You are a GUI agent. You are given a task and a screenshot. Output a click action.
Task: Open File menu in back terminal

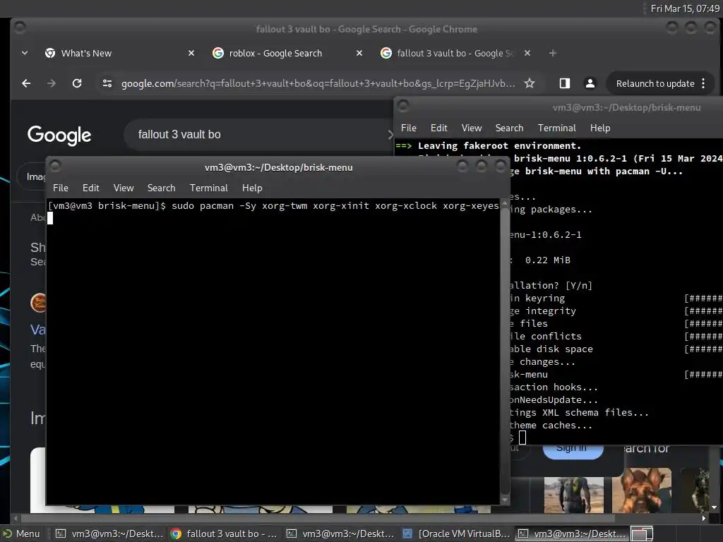(409, 128)
